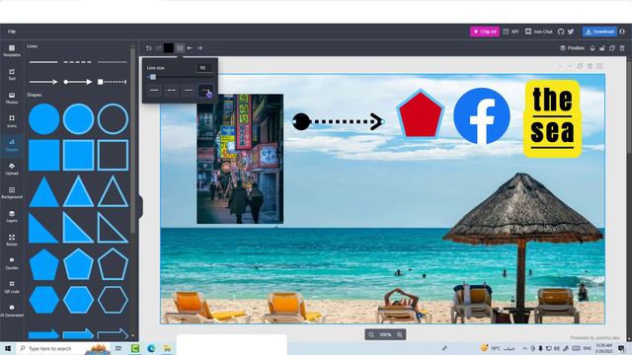Open the line end head selector
The image size is (632, 355).
[x=199, y=48]
